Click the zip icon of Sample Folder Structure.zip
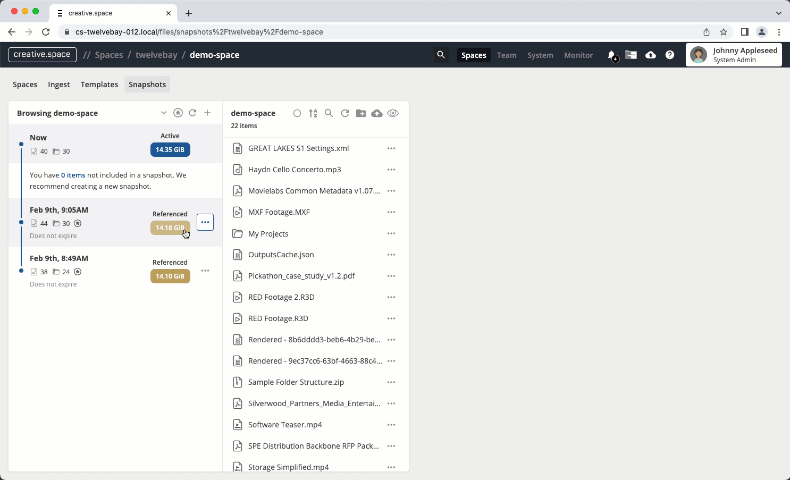Screen dimensions: 790x480 [x=238, y=382]
